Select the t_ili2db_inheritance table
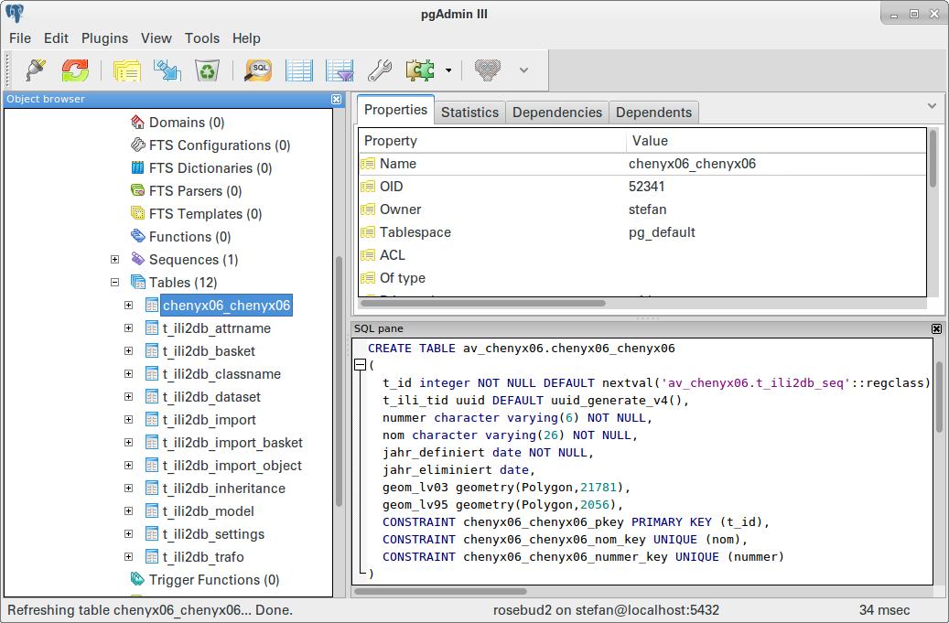The image size is (949, 623). pos(224,489)
